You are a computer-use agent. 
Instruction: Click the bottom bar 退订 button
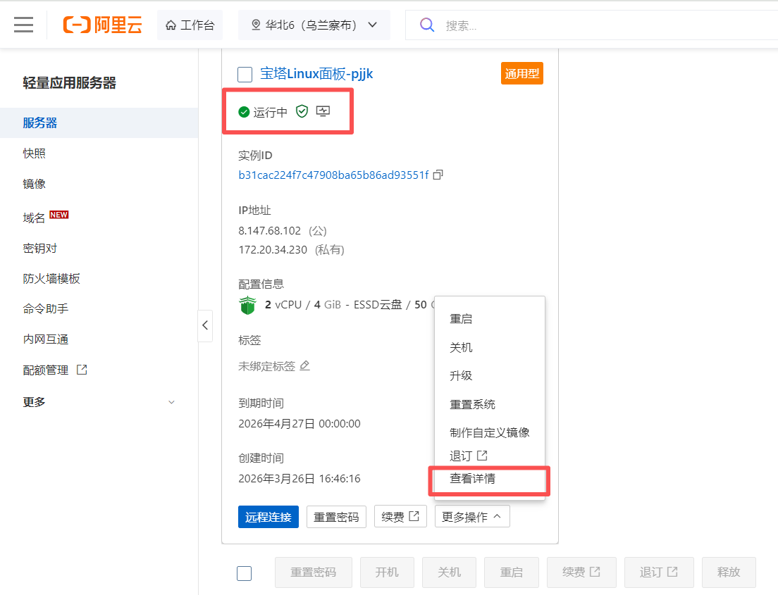658,572
